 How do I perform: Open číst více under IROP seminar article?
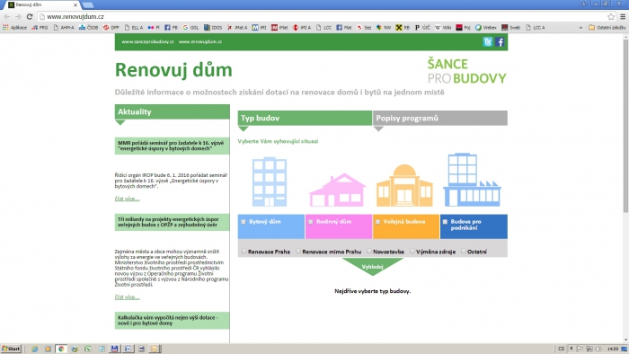point(128,199)
